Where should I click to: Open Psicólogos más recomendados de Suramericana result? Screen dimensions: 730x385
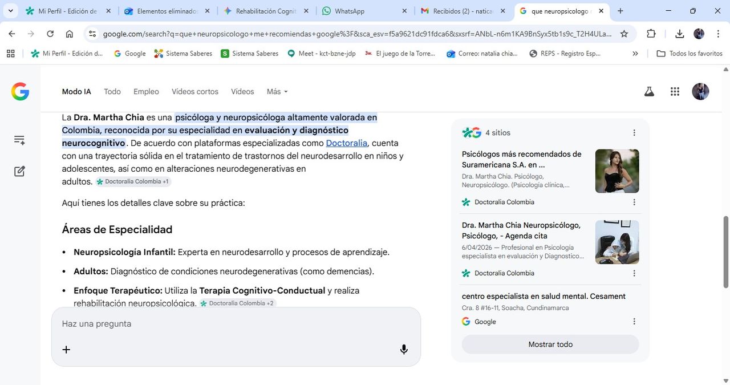522,159
